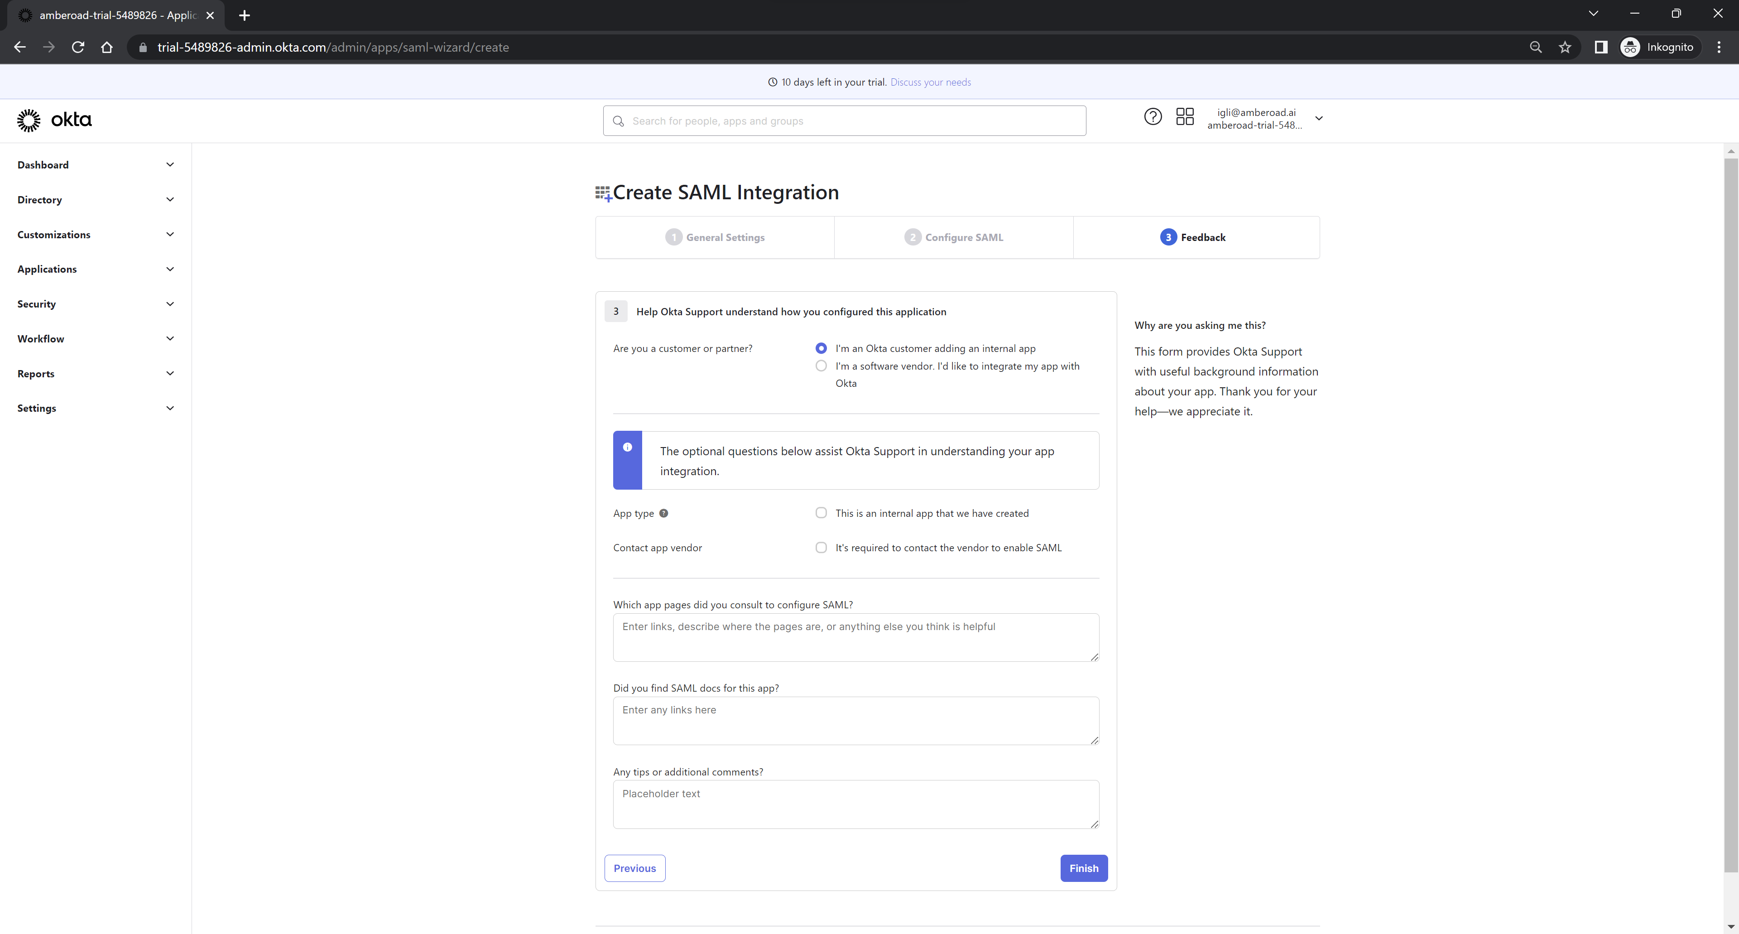Click the browser back arrow

(19, 47)
